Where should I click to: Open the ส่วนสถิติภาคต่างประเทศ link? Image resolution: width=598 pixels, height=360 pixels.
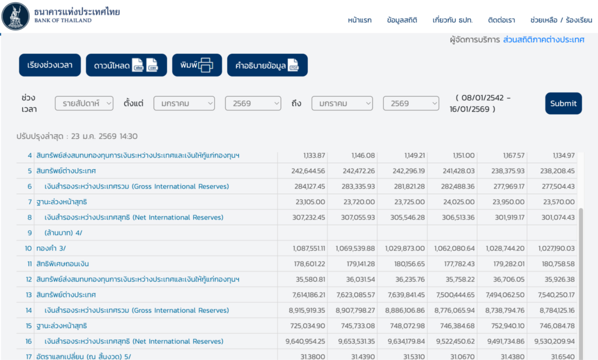click(x=543, y=40)
